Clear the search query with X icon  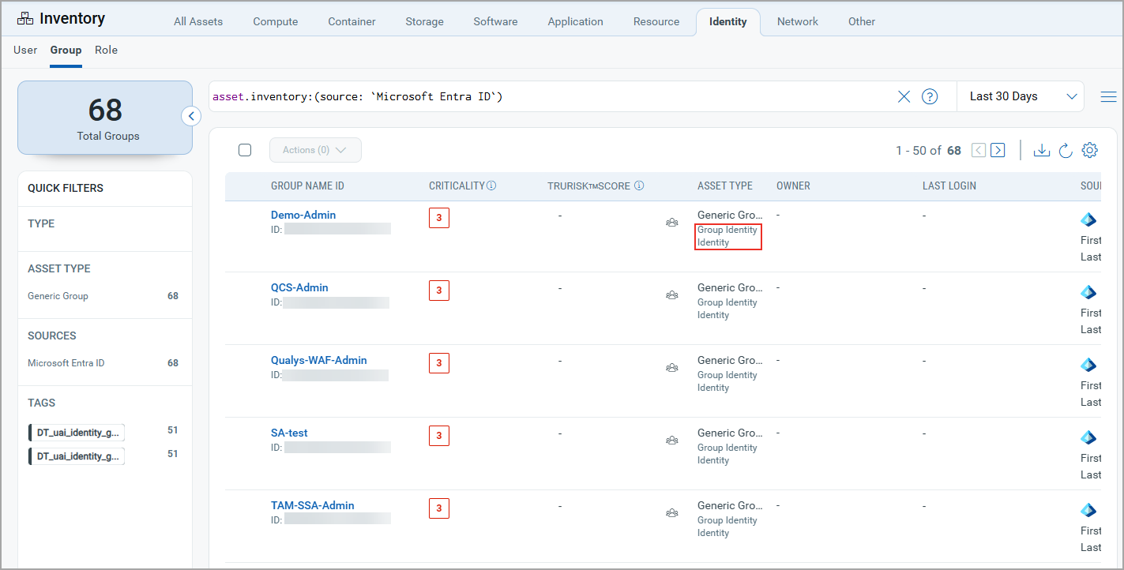904,96
